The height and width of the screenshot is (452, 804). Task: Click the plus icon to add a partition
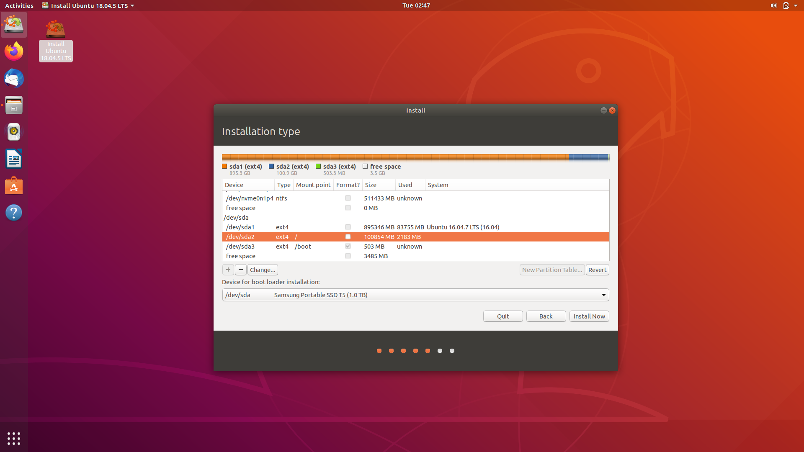[x=228, y=270]
